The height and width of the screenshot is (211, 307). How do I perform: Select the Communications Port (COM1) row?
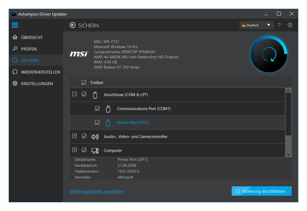[184, 109]
